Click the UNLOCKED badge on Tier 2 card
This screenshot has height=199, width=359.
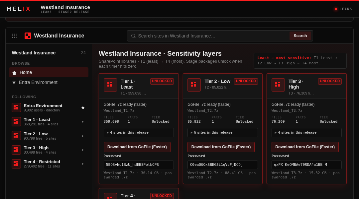(246, 81)
